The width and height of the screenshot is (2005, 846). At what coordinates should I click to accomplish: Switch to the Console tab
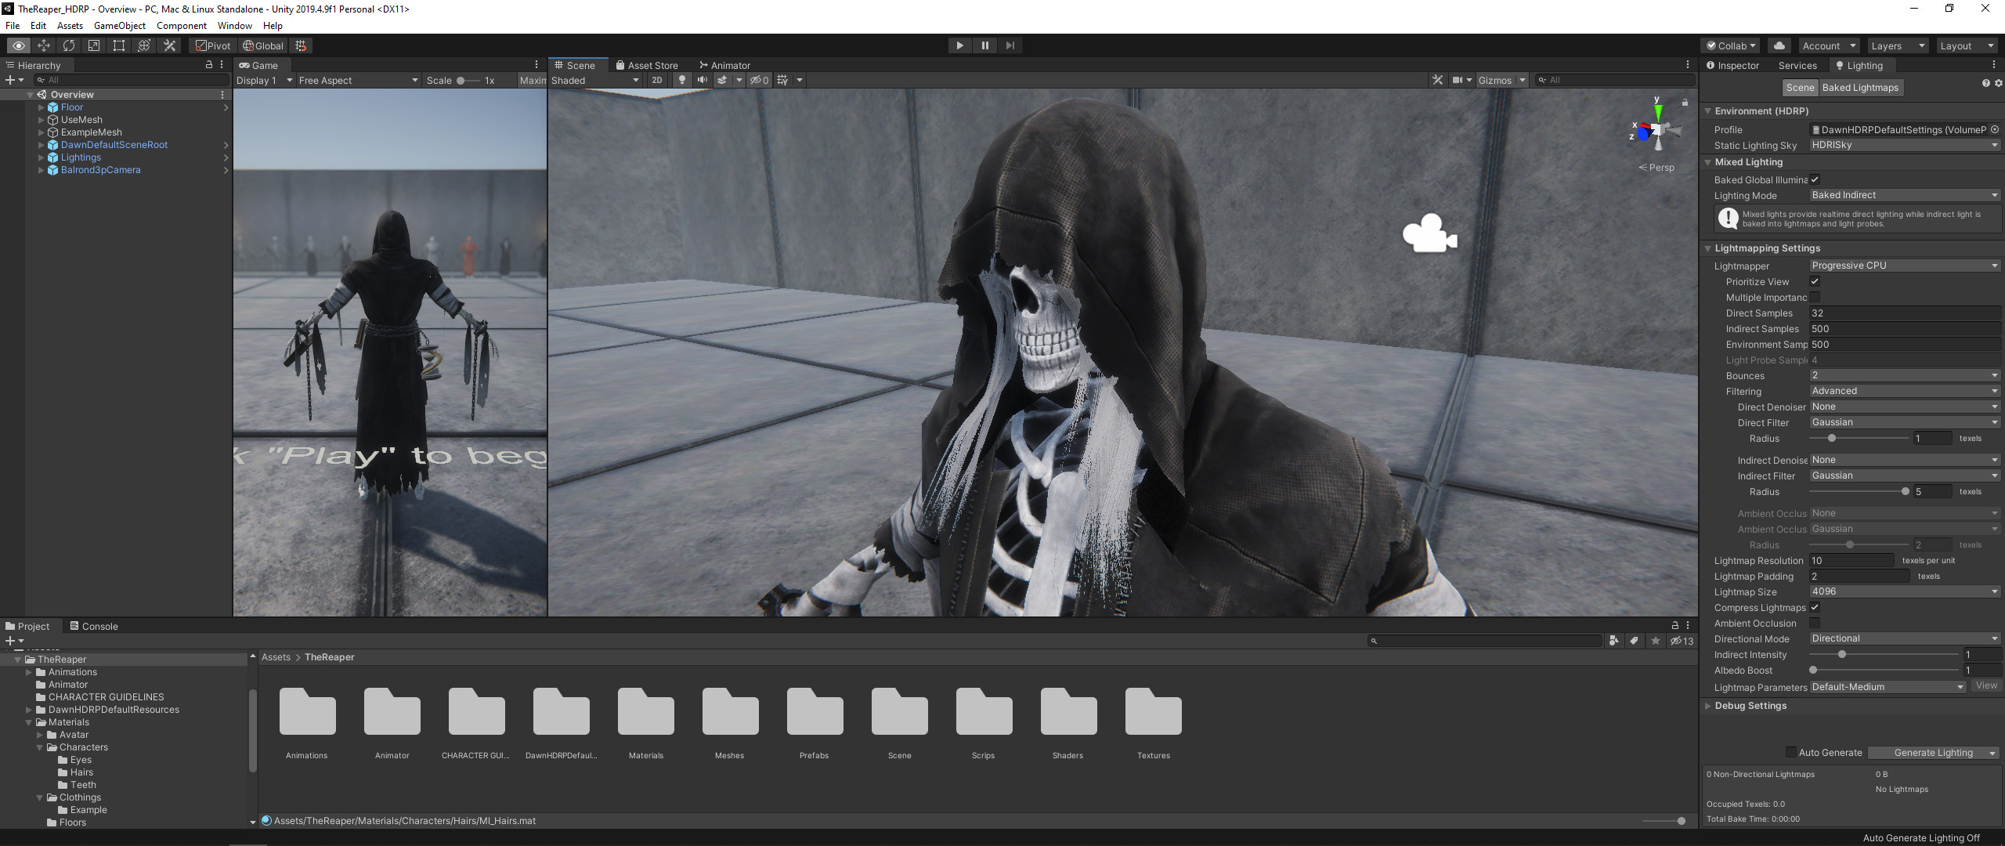tap(94, 626)
